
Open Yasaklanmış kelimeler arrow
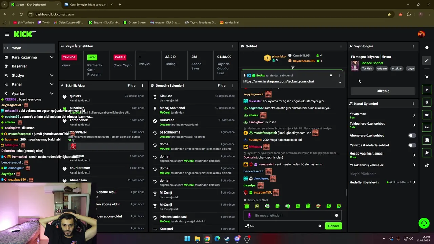pyautogui.click(x=414, y=165)
